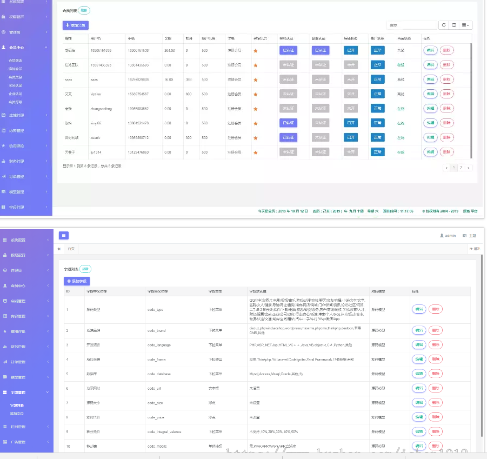Click the blue 添加字段 button above table
Screen dimensions: 487x459
(77, 281)
